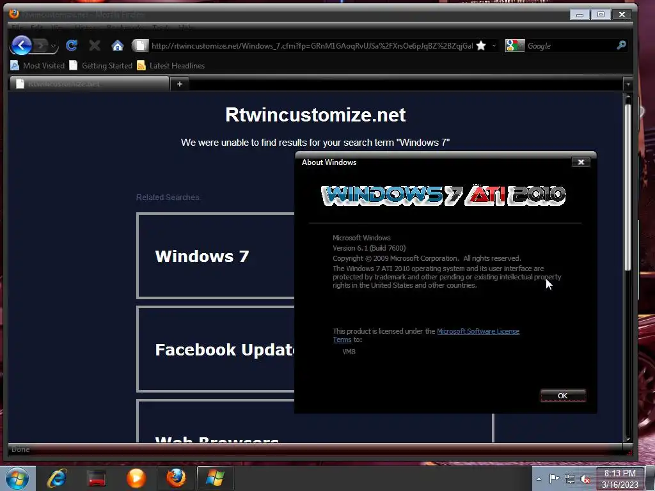Open the Google search engine selector

[515, 45]
